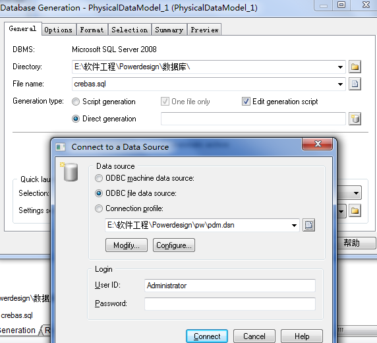Click Microsoft SQL Server 2008 DBMS text
Viewport: 377px width, 343px height.
click(x=114, y=49)
